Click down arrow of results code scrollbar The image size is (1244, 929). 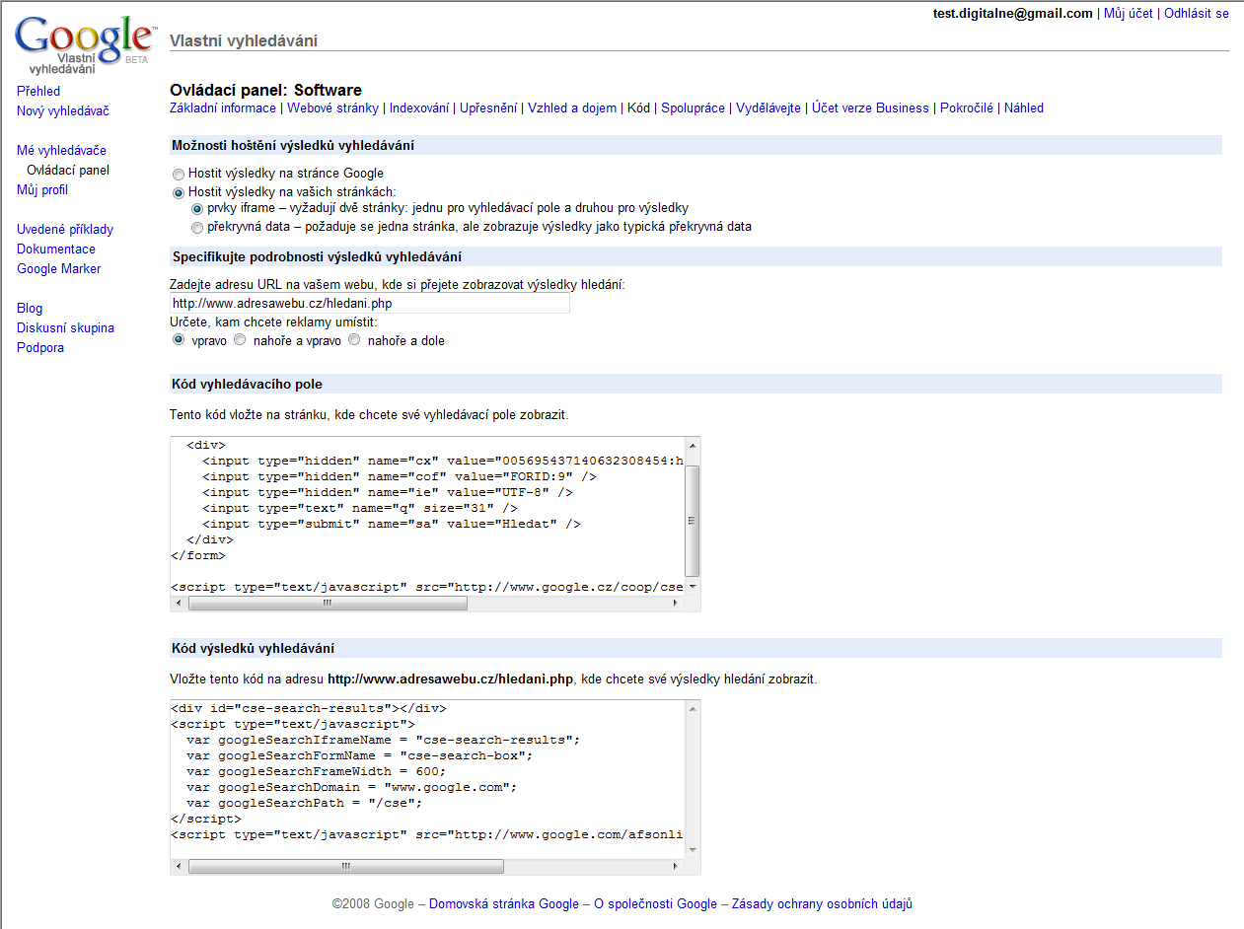693,849
